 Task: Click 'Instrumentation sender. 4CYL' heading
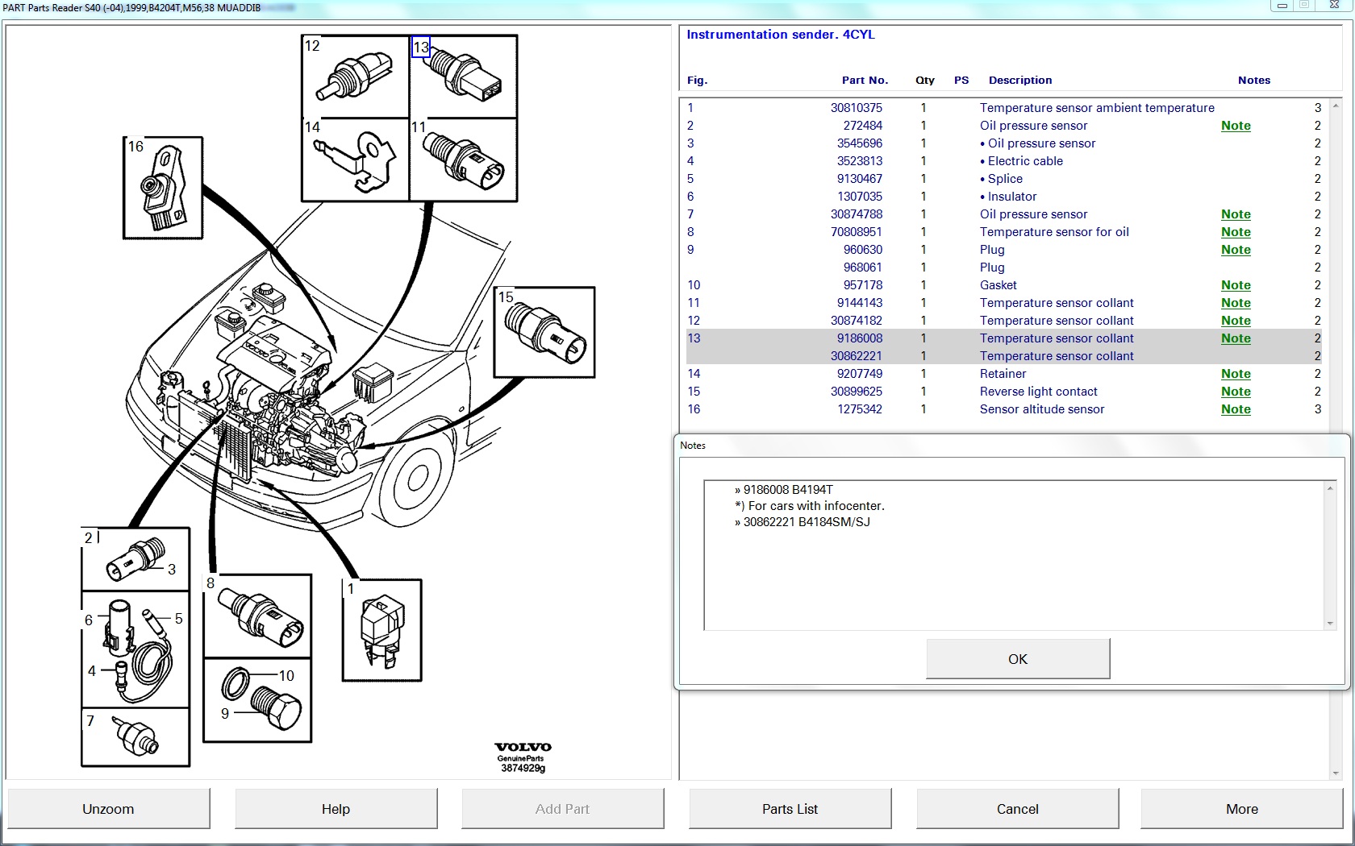tap(780, 35)
